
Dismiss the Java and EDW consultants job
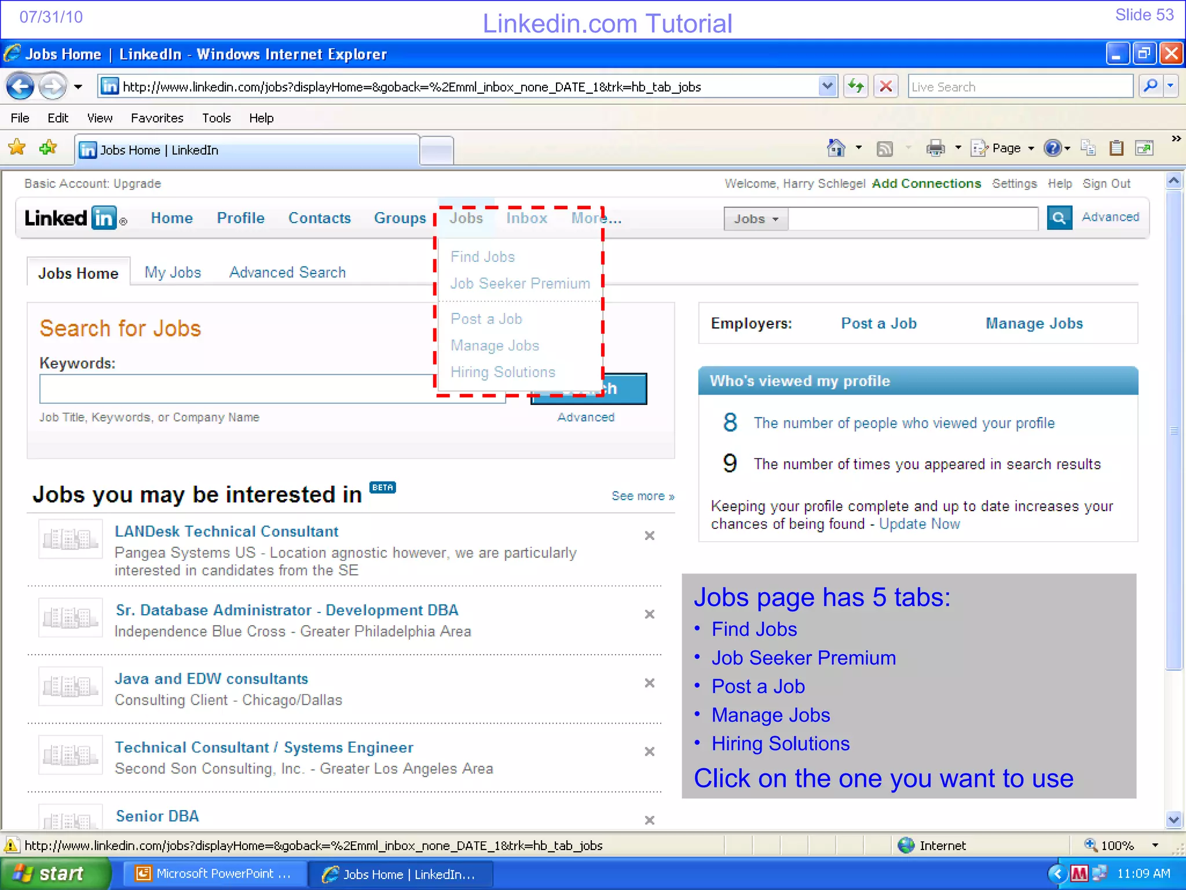pos(650,683)
